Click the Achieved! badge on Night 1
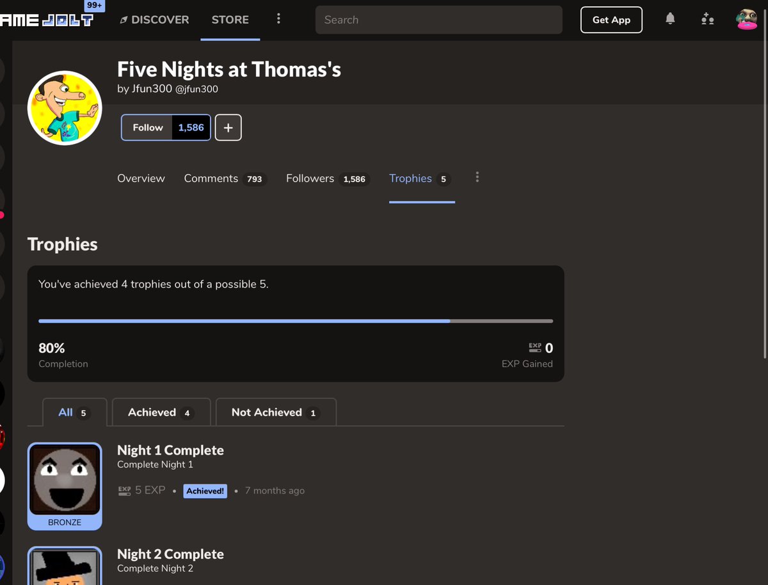This screenshot has height=585, width=768. click(x=205, y=491)
